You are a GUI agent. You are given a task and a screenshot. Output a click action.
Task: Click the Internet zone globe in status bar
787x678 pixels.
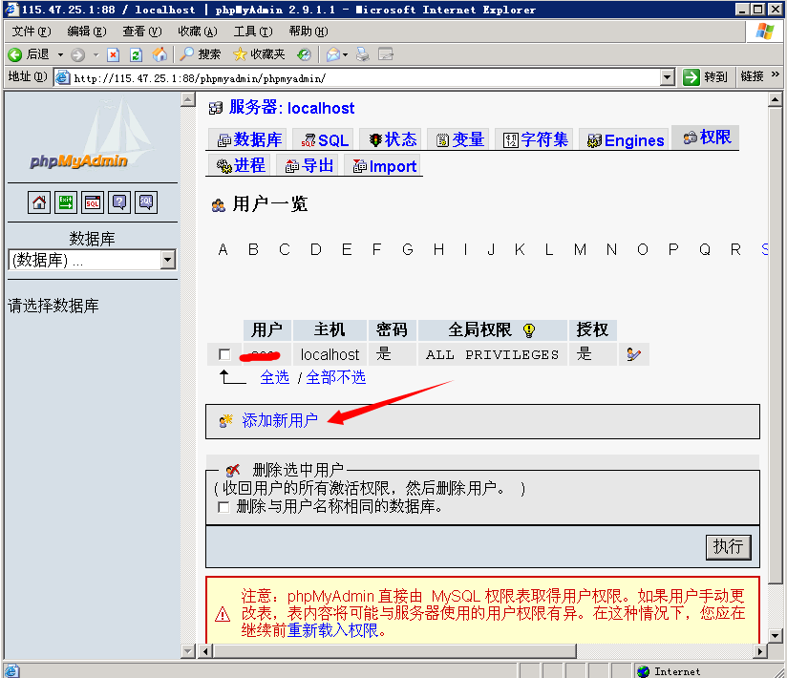tap(643, 671)
